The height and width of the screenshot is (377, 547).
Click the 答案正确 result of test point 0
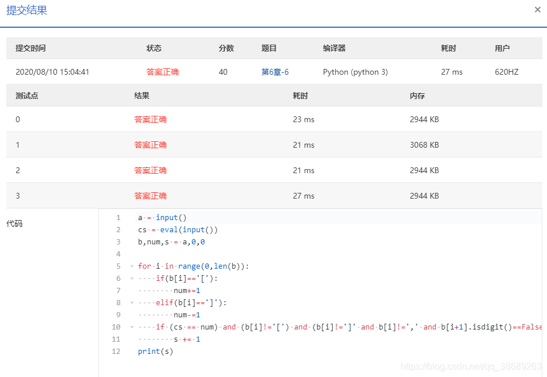point(150,119)
